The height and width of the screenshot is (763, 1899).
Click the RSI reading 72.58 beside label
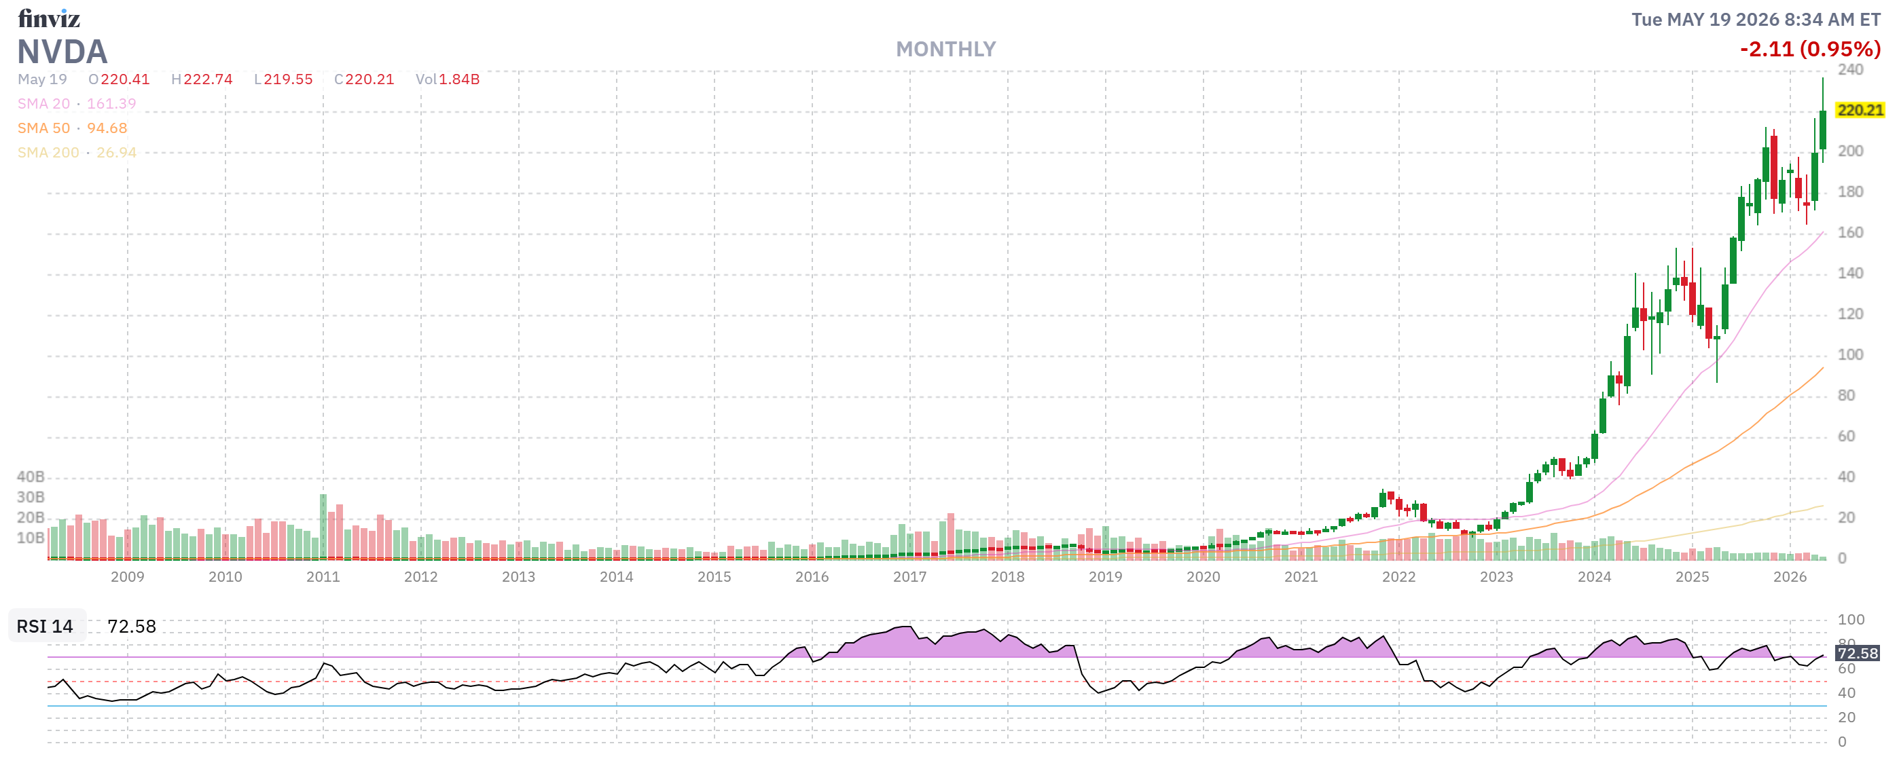132,627
